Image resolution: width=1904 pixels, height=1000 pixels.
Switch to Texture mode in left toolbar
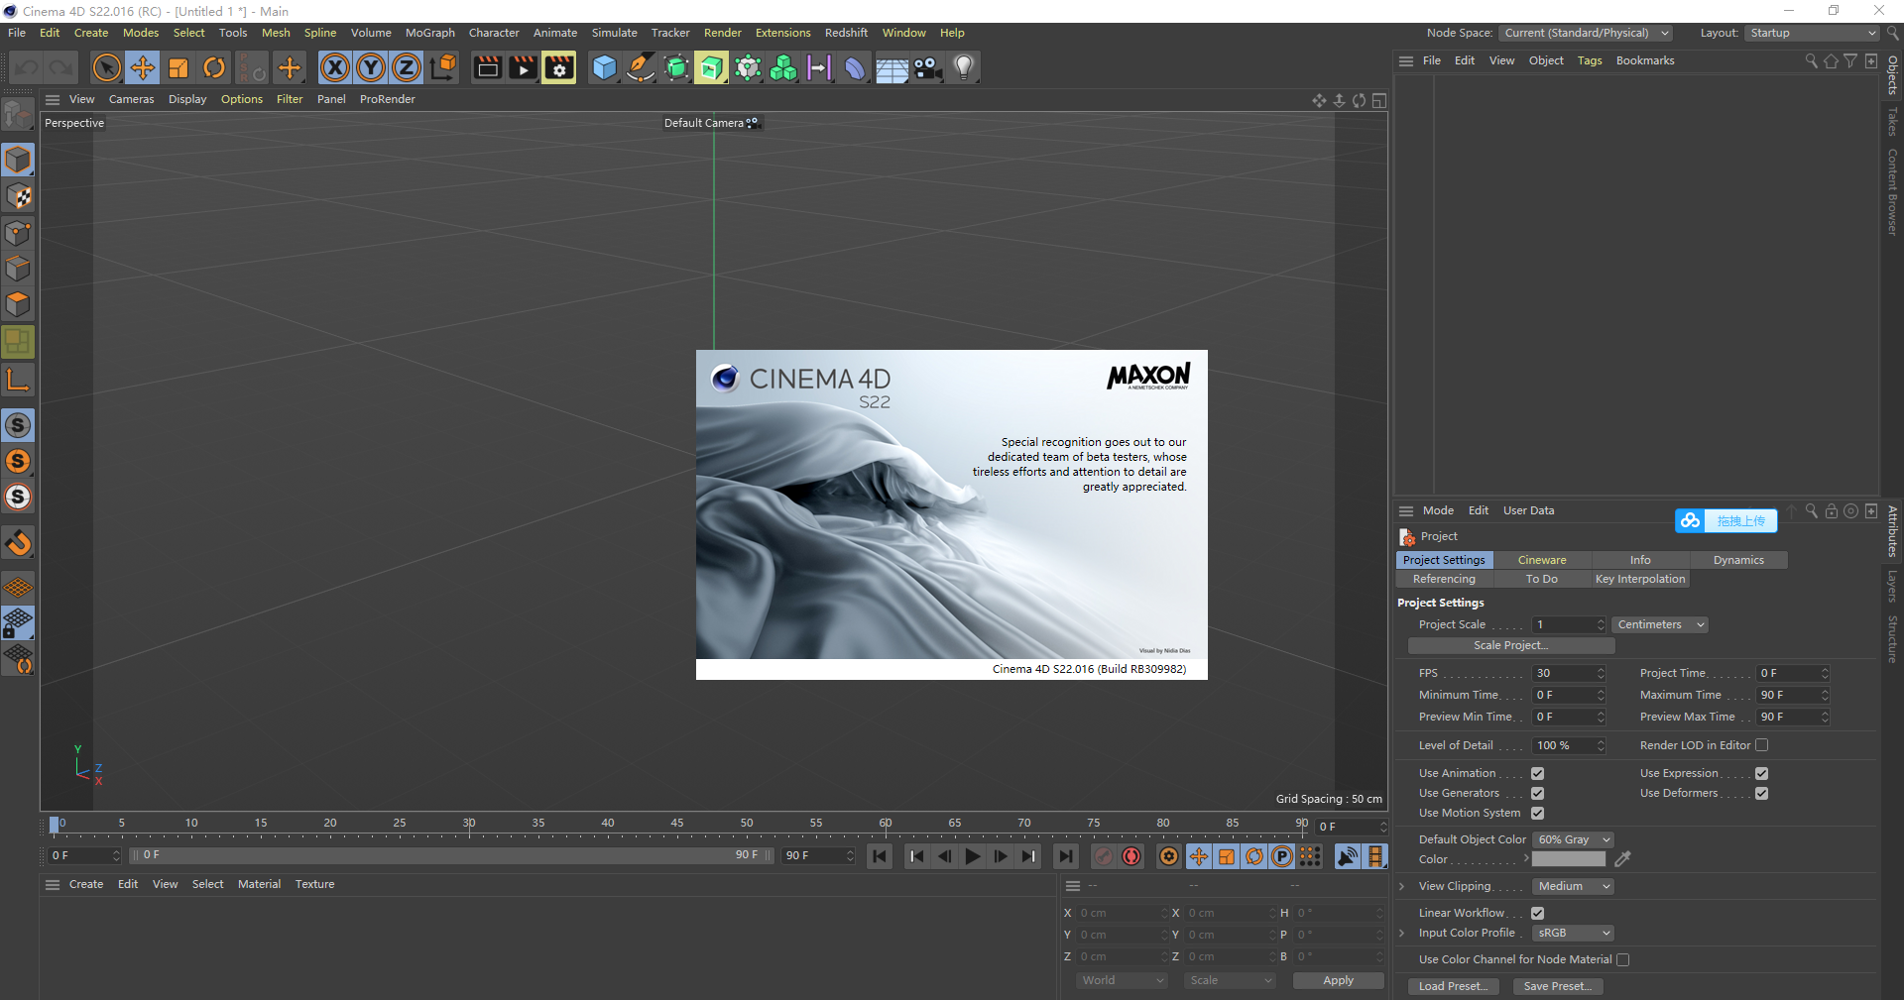coord(19,196)
